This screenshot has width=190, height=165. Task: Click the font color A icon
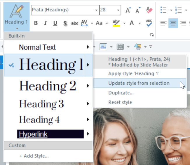(x=132, y=23)
